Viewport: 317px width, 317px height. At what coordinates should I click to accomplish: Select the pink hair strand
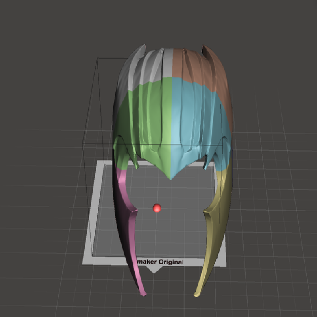(129, 222)
